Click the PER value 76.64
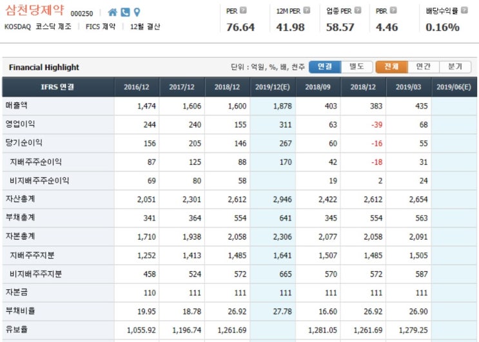The height and width of the screenshot is (342, 479). point(240,27)
